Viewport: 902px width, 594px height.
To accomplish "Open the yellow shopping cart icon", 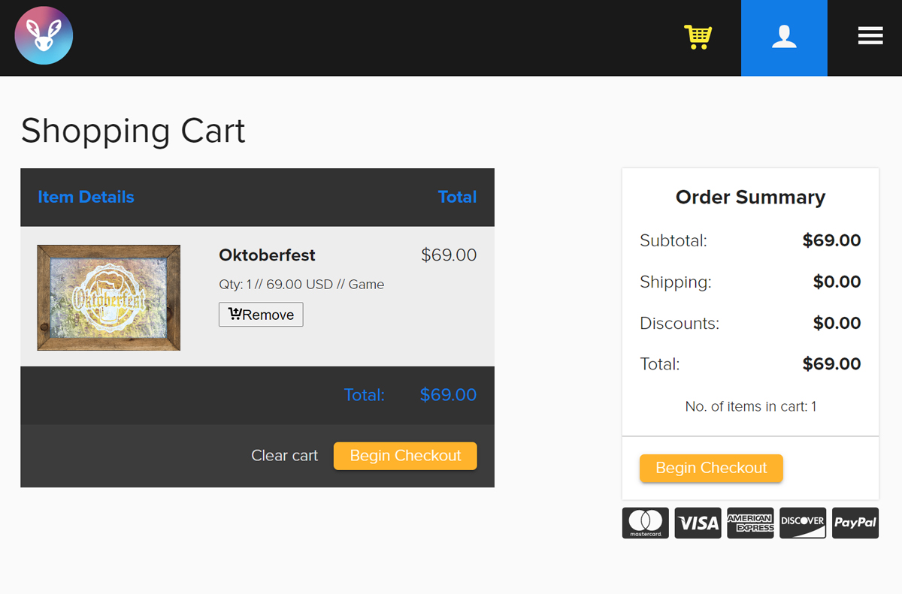I will click(x=698, y=37).
